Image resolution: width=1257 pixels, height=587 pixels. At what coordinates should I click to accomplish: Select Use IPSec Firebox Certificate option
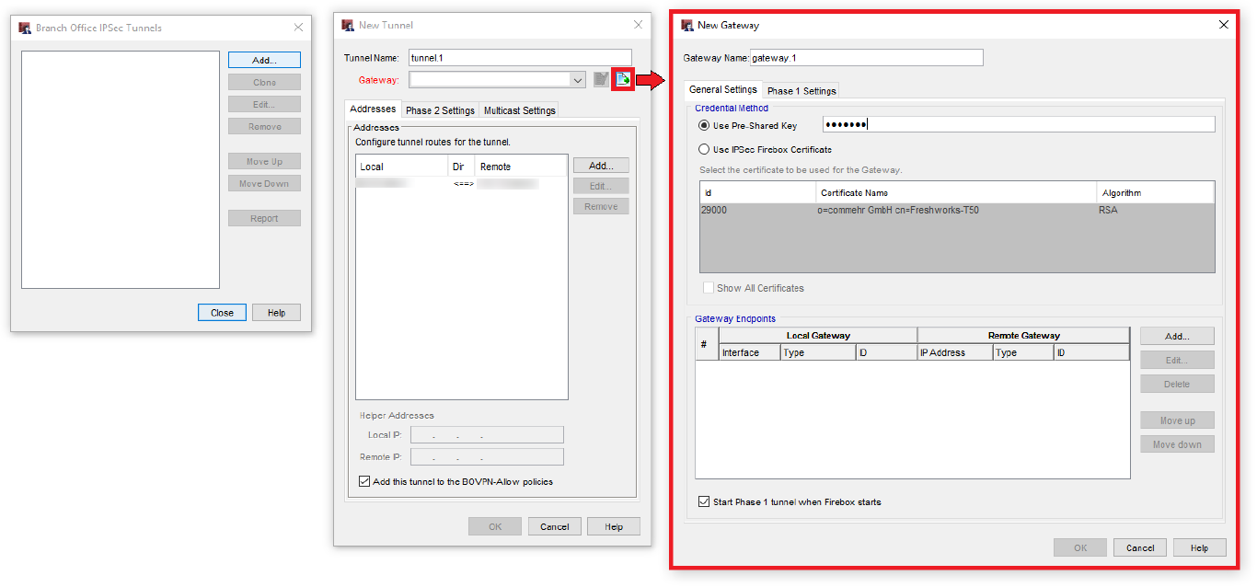tap(704, 149)
